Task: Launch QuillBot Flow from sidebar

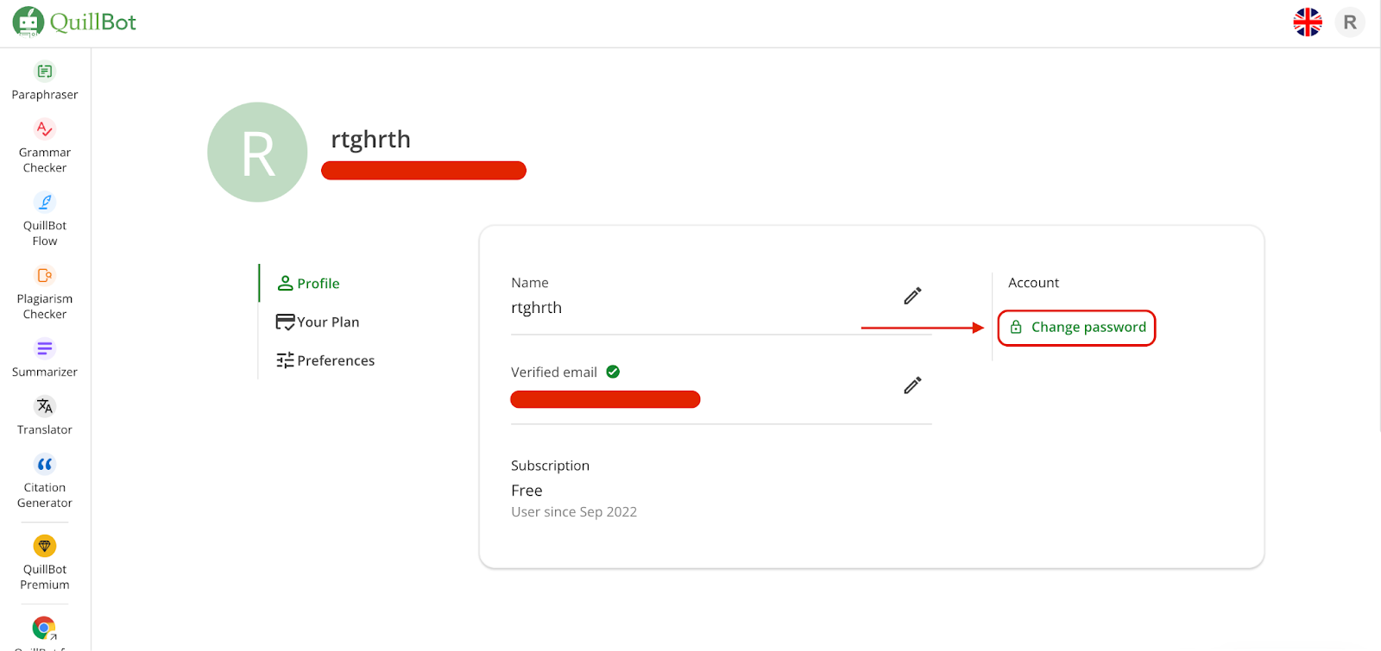Action: pos(45,220)
